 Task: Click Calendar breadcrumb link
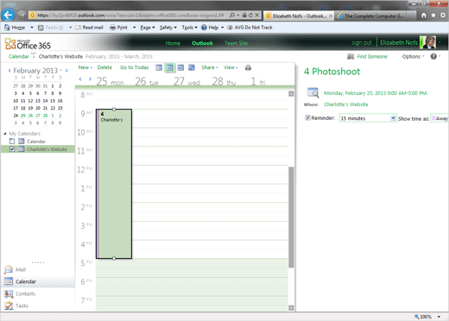[19, 56]
